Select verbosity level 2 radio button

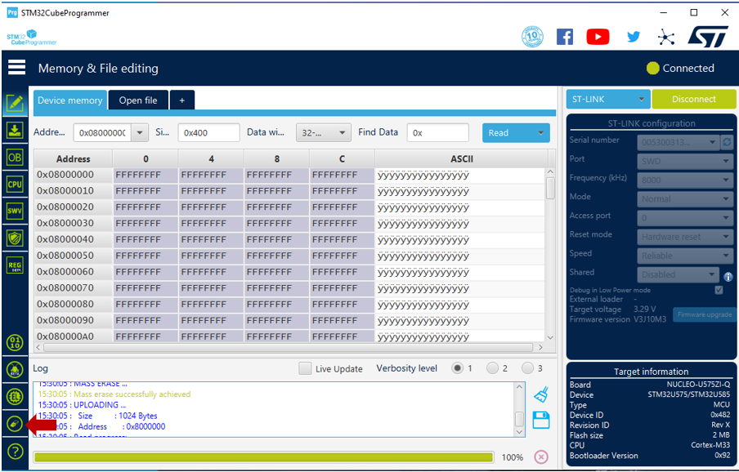(x=492, y=368)
